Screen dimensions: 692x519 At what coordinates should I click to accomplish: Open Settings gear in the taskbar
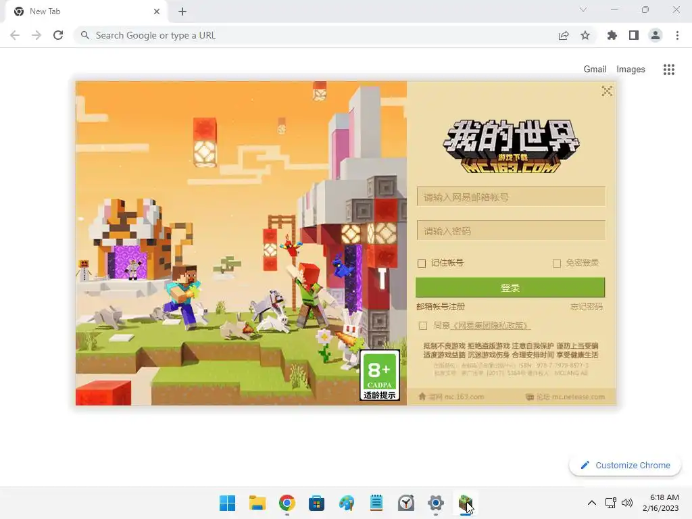click(x=436, y=503)
